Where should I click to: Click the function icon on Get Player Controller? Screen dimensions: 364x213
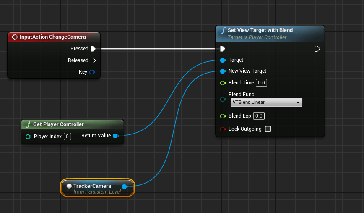29,124
